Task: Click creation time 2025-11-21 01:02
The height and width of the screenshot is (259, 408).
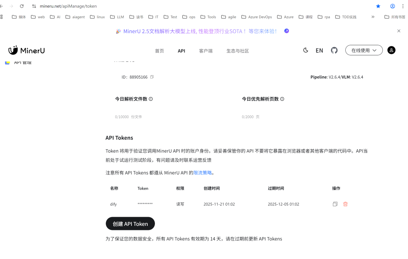Action: click(219, 204)
